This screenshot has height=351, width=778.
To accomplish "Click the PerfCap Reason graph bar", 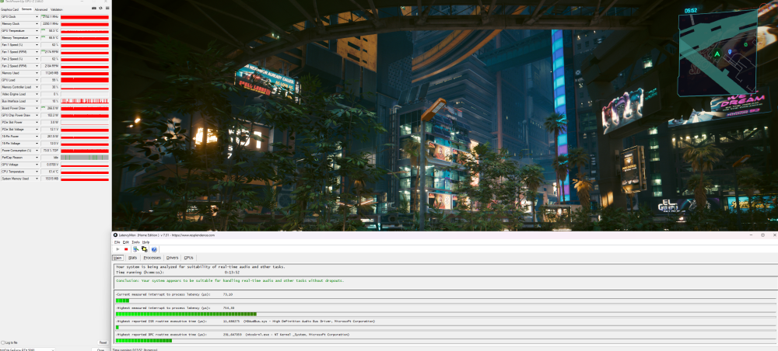I will pos(84,158).
